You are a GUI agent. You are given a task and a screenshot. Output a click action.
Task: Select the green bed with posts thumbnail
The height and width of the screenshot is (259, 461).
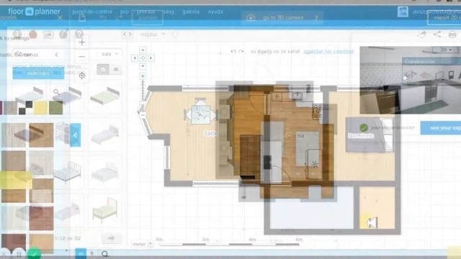[105, 209]
